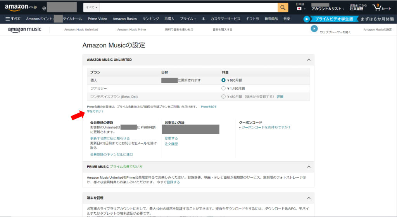
Task: Click the 詳細 link for ワンデバイスプラン
Action: coord(280,97)
